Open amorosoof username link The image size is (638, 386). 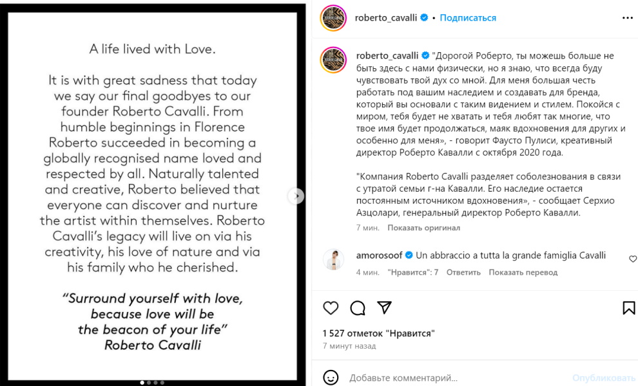[x=379, y=255]
